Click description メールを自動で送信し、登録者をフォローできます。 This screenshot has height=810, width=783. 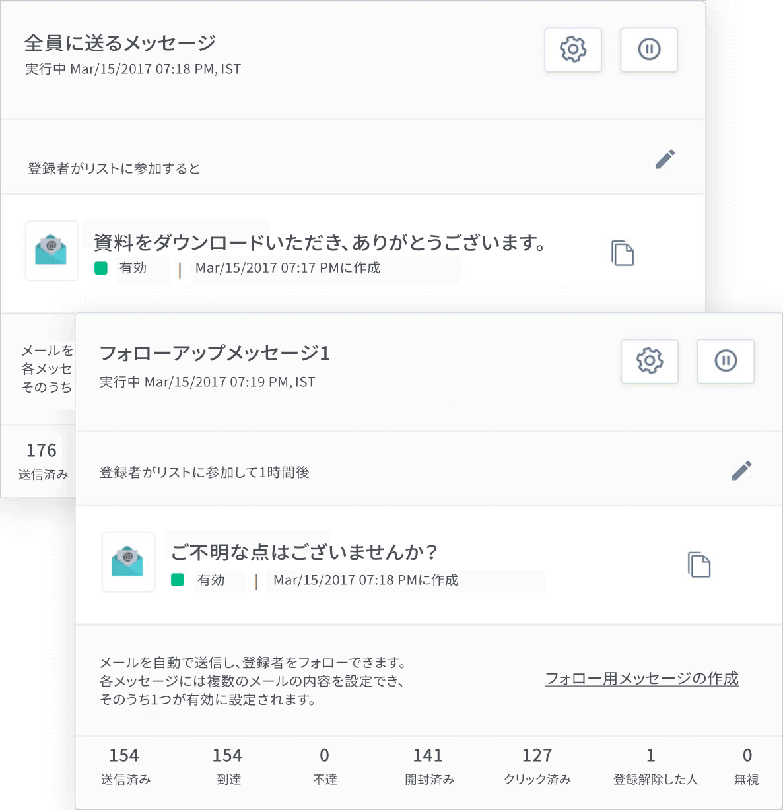253,663
